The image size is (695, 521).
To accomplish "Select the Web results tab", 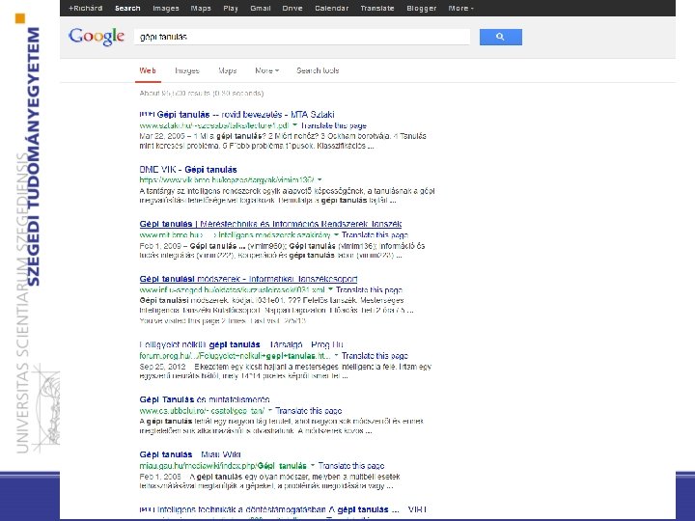I will tap(148, 70).
